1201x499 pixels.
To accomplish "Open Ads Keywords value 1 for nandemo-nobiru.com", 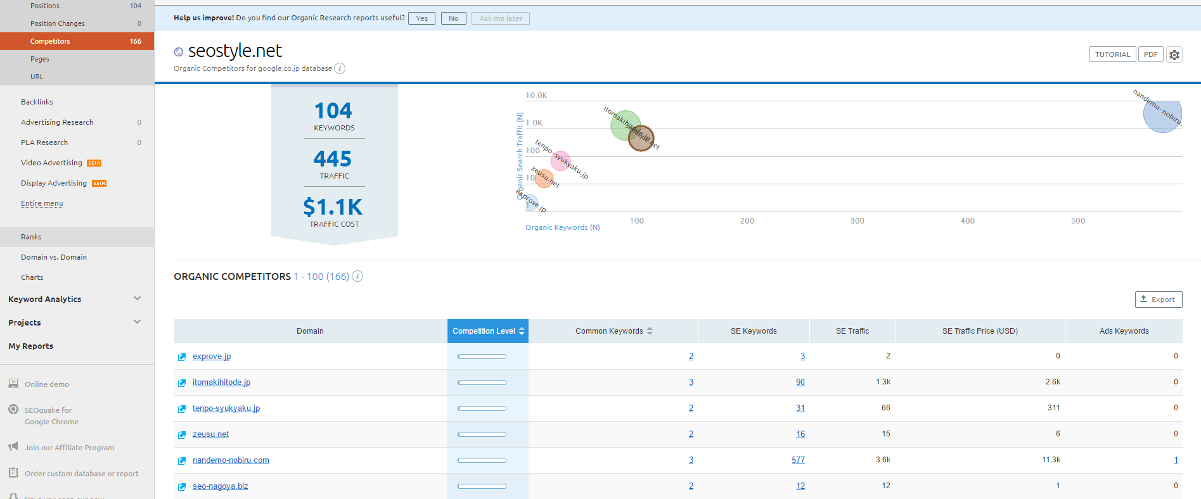I will 1176,460.
